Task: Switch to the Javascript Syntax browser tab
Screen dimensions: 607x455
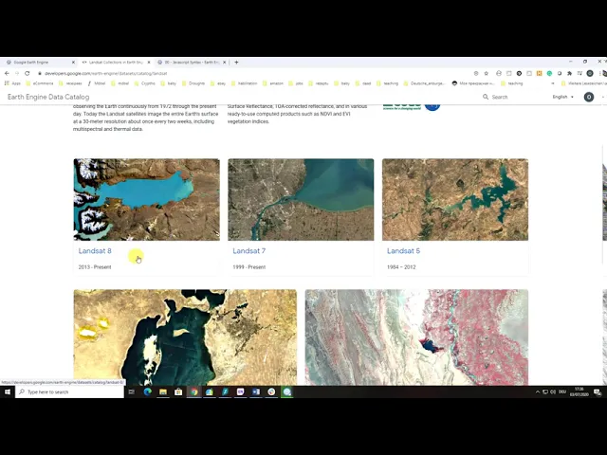Action: [191, 63]
